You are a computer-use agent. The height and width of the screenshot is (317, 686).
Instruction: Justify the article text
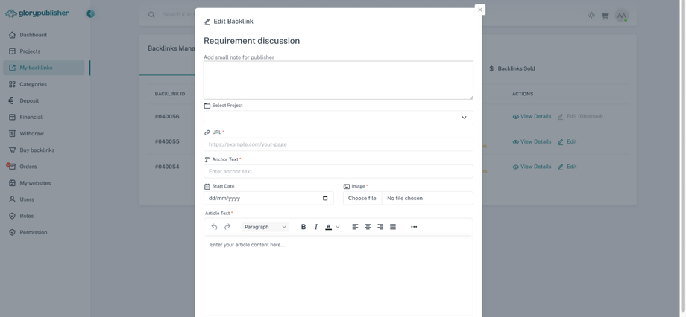(x=393, y=227)
